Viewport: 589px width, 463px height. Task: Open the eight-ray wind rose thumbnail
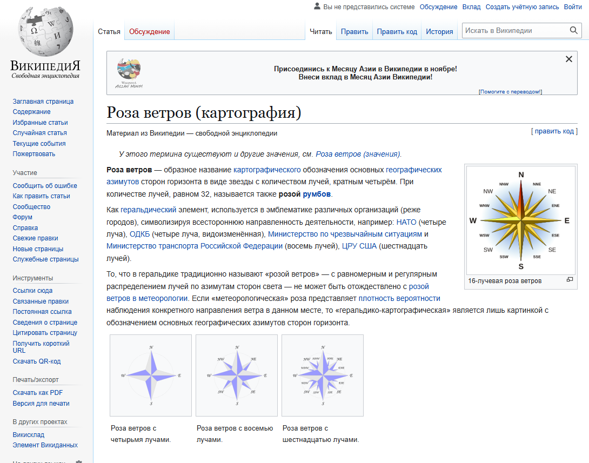pyautogui.click(x=237, y=375)
